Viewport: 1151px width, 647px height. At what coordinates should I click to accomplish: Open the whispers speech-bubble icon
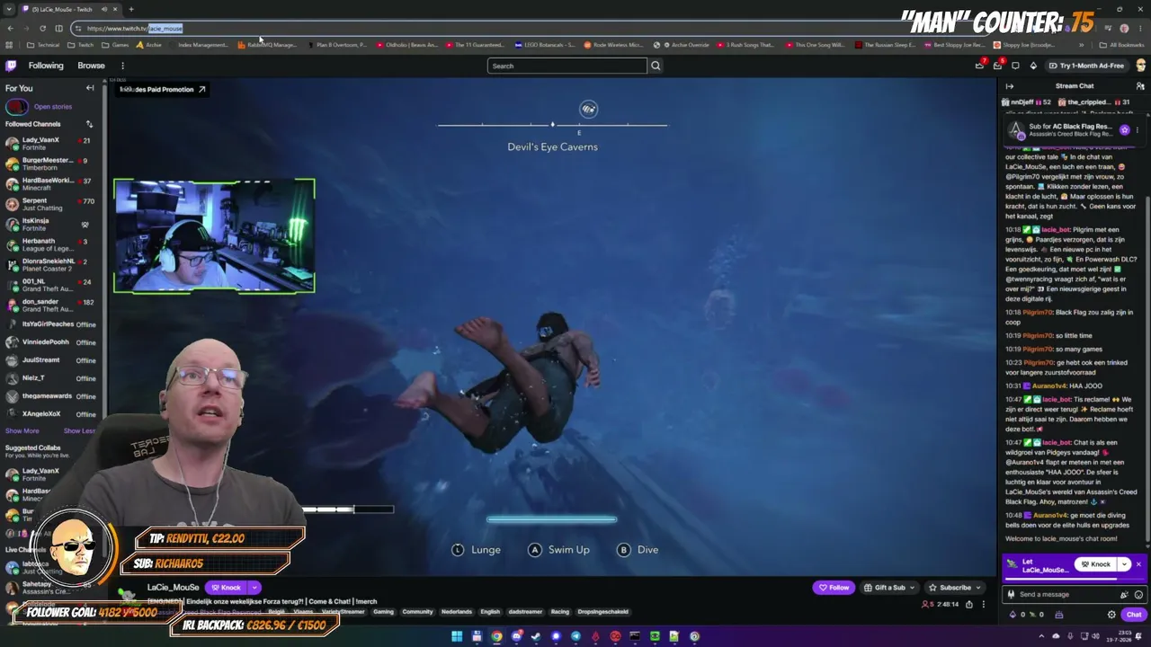1015,66
